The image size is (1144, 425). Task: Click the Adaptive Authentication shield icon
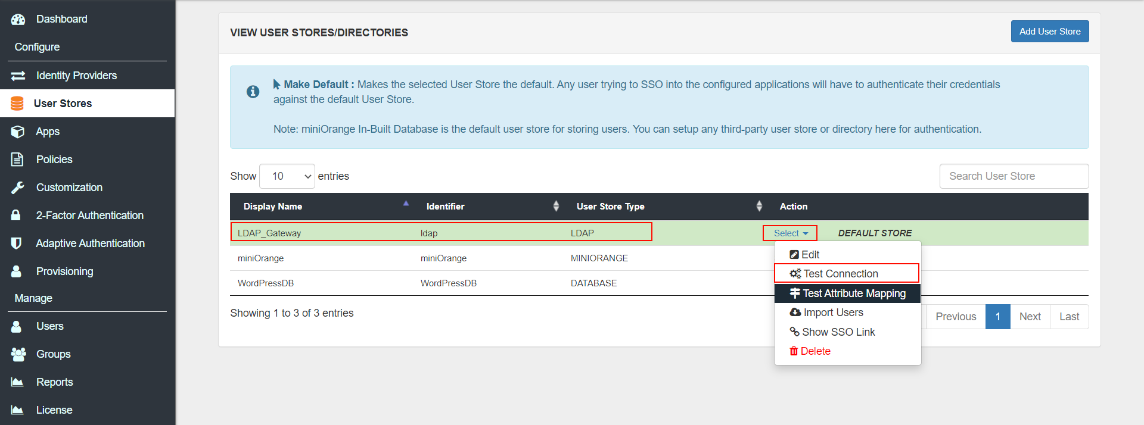point(17,243)
